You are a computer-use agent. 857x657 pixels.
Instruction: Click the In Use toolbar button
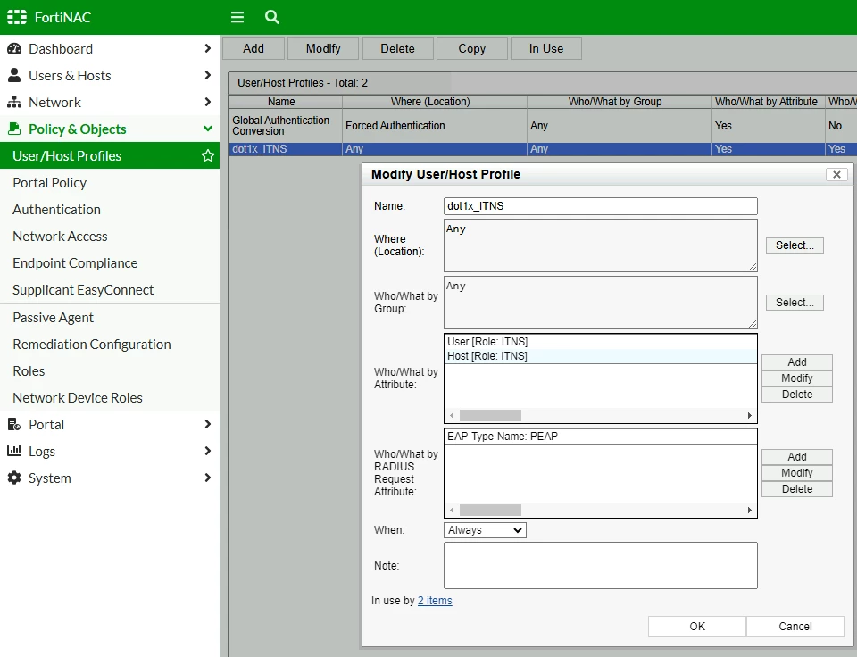pos(546,48)
